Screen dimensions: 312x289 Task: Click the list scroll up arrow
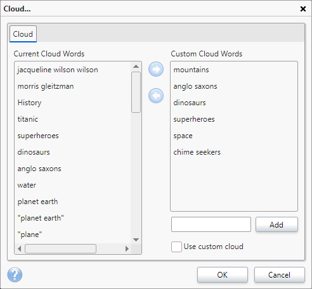pos(136,67)
